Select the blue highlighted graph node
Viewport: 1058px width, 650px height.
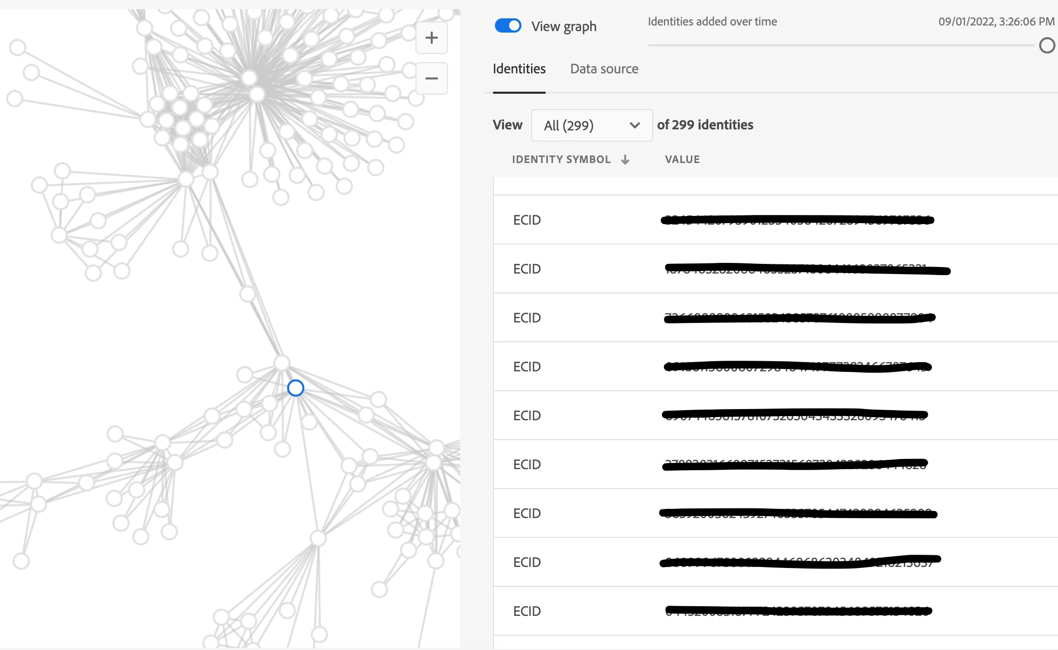tap(295, 388)
